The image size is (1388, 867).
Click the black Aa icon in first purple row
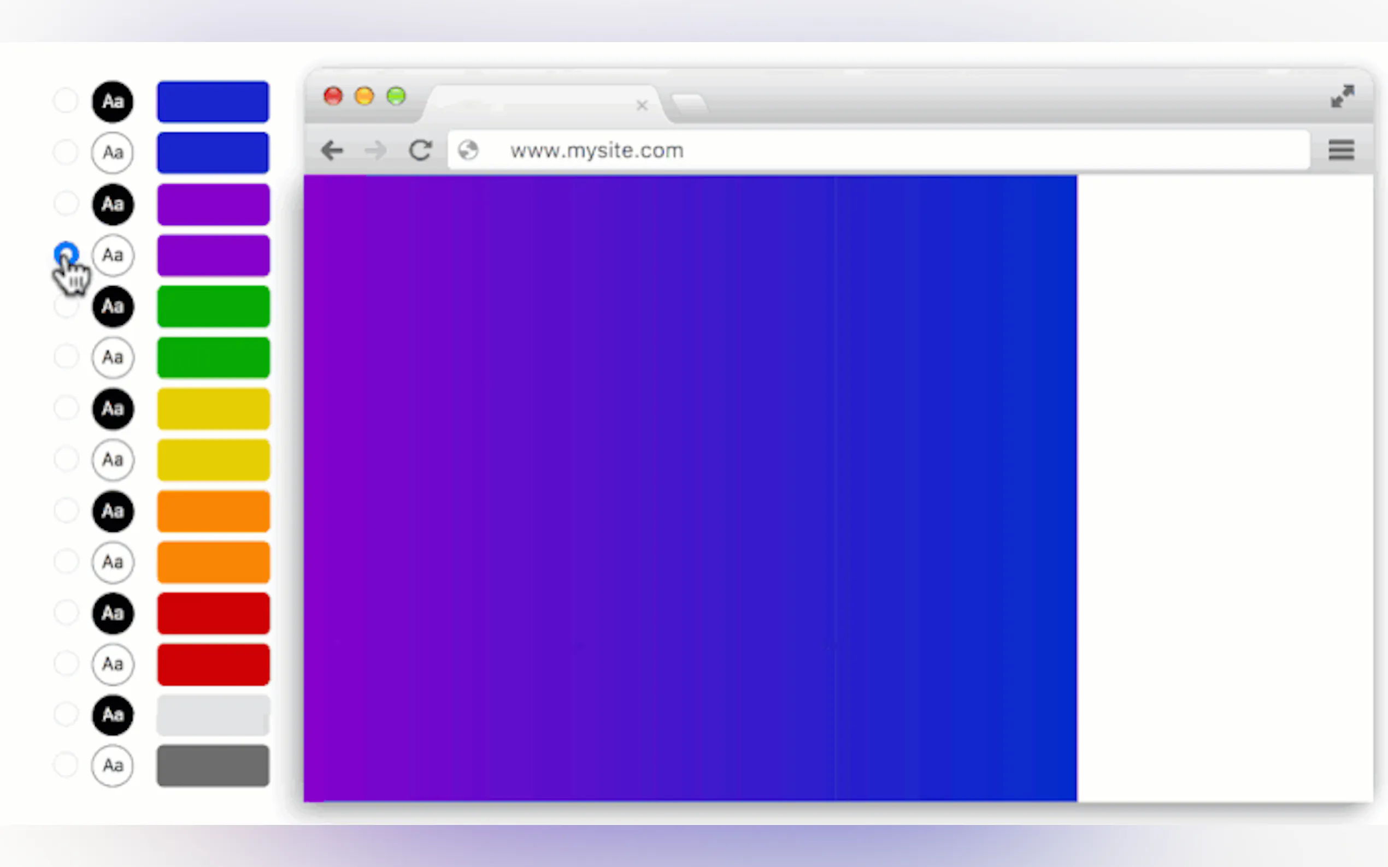click(113, 204)
